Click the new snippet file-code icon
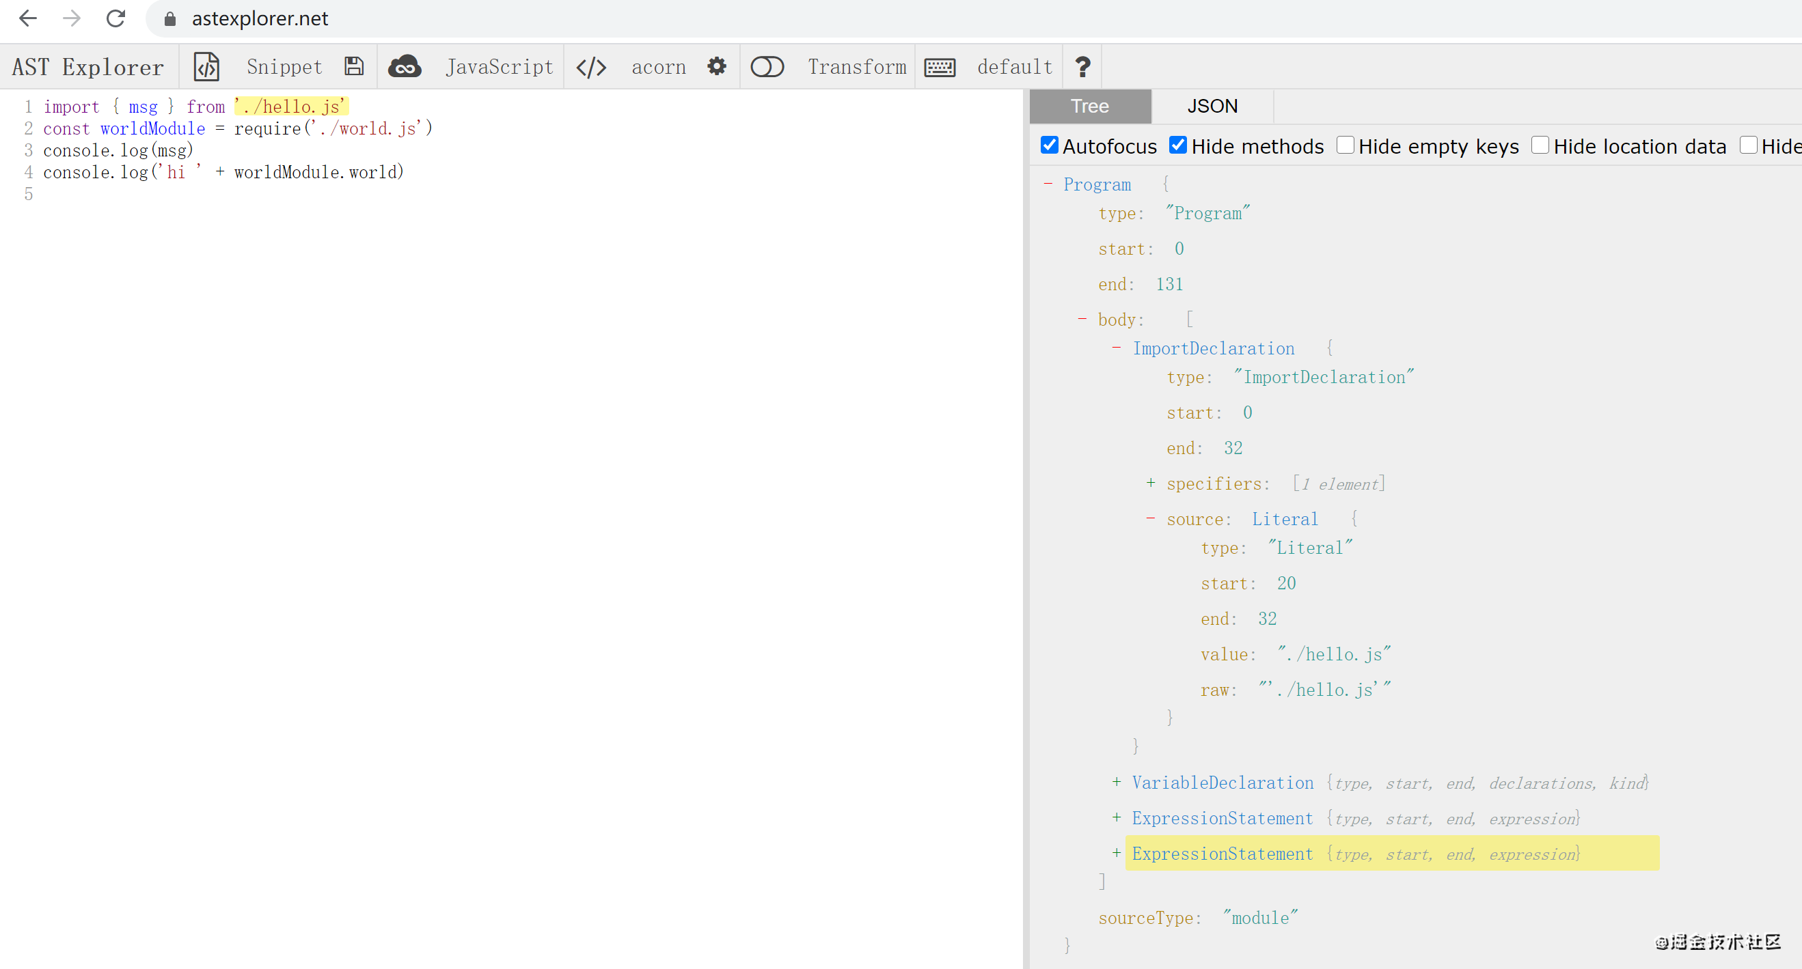 point(206,66)
